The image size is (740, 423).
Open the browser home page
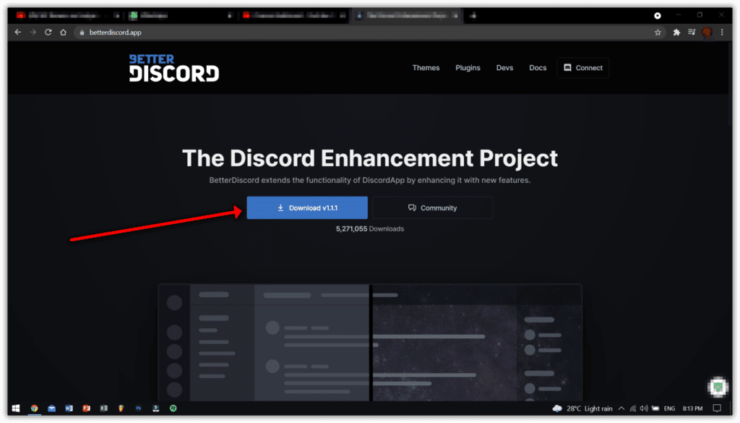click(64, 32)
